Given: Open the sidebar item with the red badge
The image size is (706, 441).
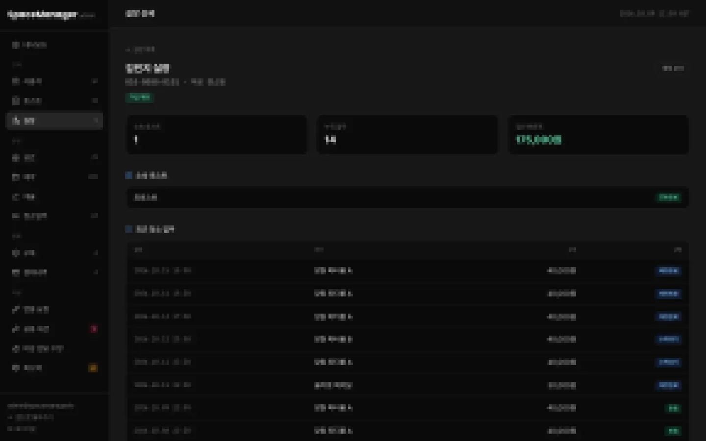Looking at the screenshot, I should [54, 329].
